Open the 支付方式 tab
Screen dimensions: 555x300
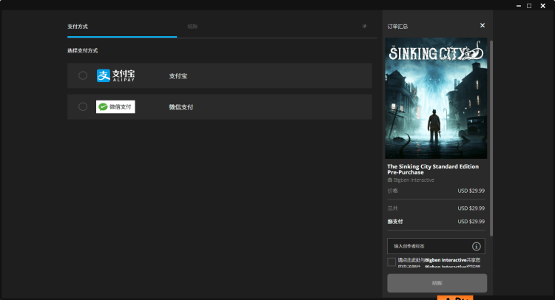pyautogui.click(x=78, y=27)
